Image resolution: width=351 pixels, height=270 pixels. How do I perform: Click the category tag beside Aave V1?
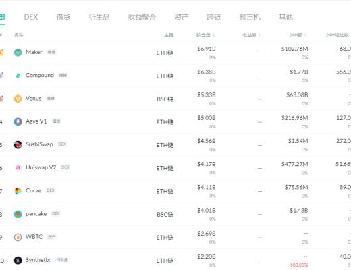pos(57,122)
